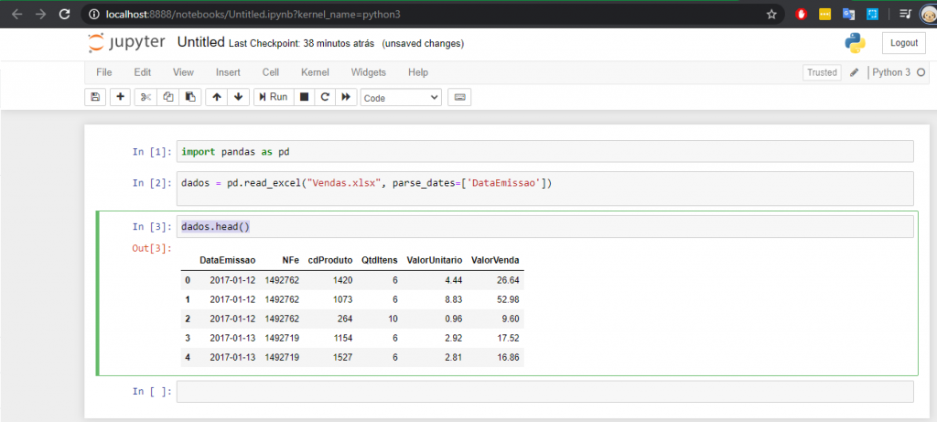Cut selected cells with the scissors icon
Viewport: 937px width, 422px height.
[x=146, y=97]
